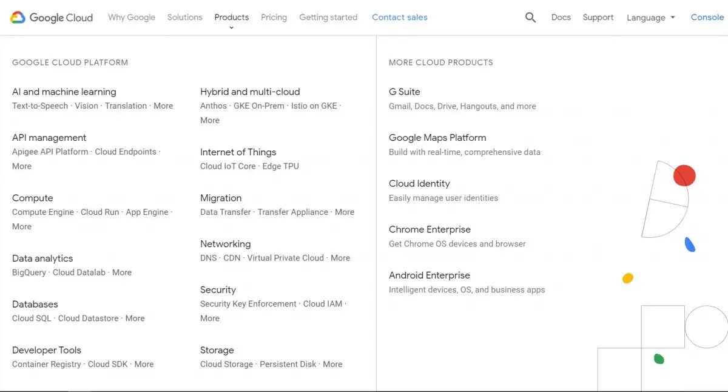The width and height of the screenshot is (728, 392).
Task: Click the Contact sales link
Action: pos(399,17)
